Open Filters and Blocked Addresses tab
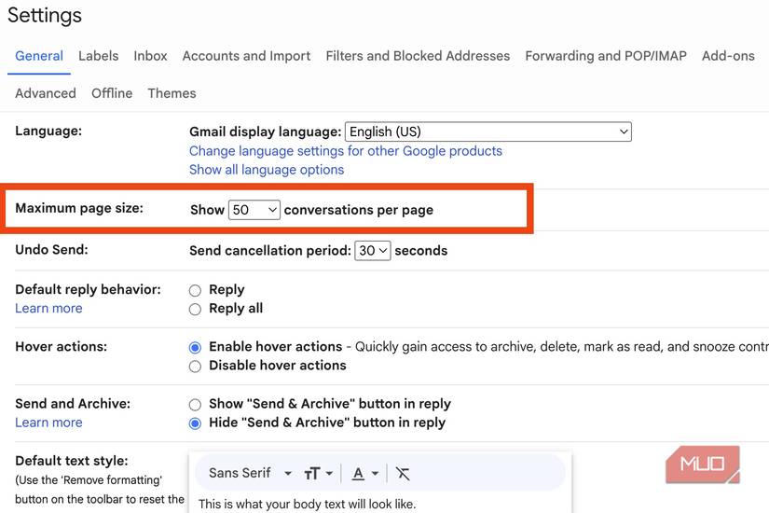Image resolution: width=769 pixels, height=513 pixels. [x=418, y=56]
